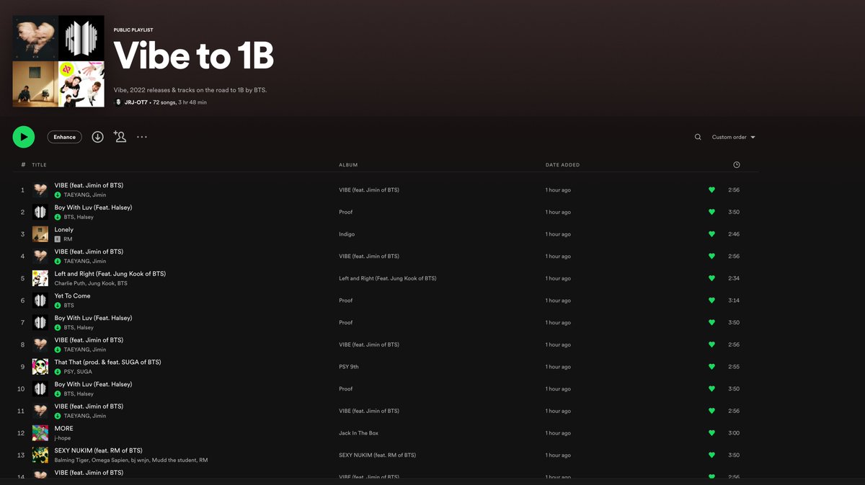Screen dimensions: 865x485
Task: Open the Charlie Puth artist link
Action: tap(70, 283)
